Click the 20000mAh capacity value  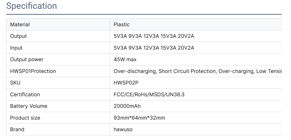(x=127, y=106)
